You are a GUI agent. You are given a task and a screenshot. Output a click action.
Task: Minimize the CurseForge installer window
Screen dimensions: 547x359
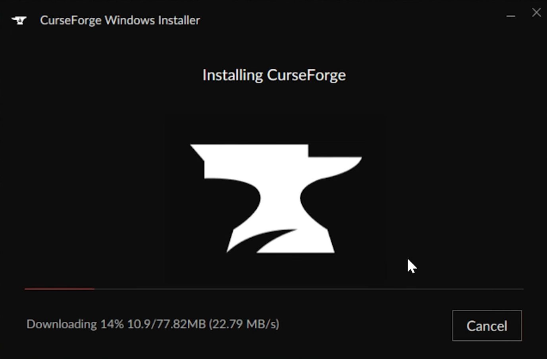click(x=511, y=16)
